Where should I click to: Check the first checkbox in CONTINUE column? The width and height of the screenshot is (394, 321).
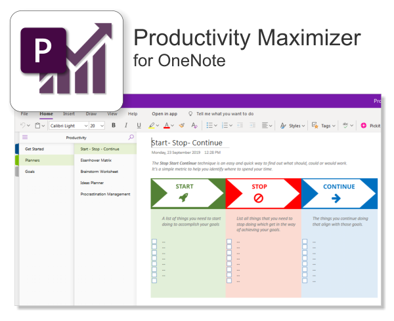tap(305, 241)
